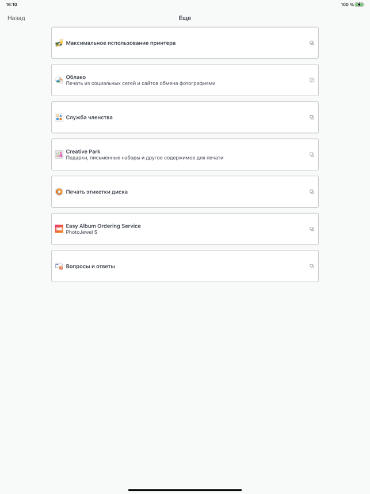This screenshot has width=370, height=494.
Task: Open the Вопросы и ответы section
Action: [x=90, y=267]
